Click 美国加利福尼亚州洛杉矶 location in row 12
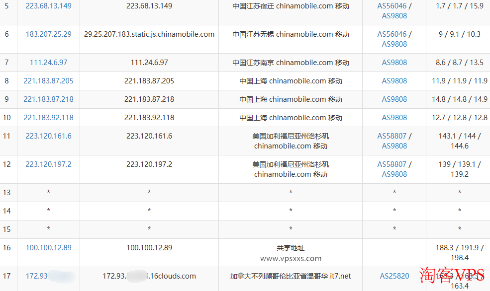Image resolution: width=490 pixels, height=291 pixels. 291,169
